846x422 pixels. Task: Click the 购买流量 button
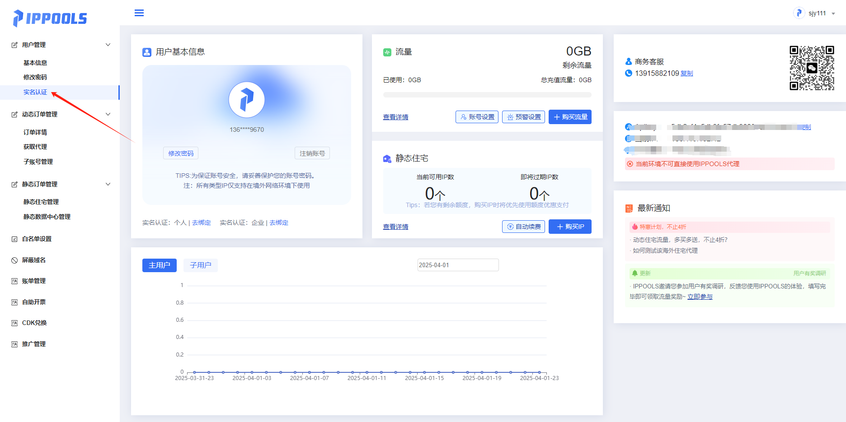point(570,116)
